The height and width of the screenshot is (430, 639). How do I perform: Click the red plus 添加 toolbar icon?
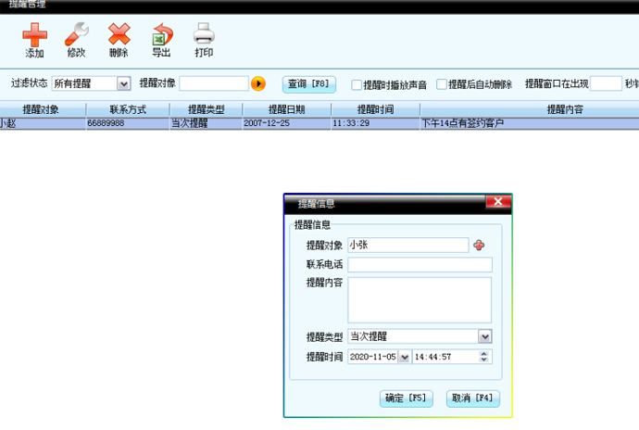(34, 36)
